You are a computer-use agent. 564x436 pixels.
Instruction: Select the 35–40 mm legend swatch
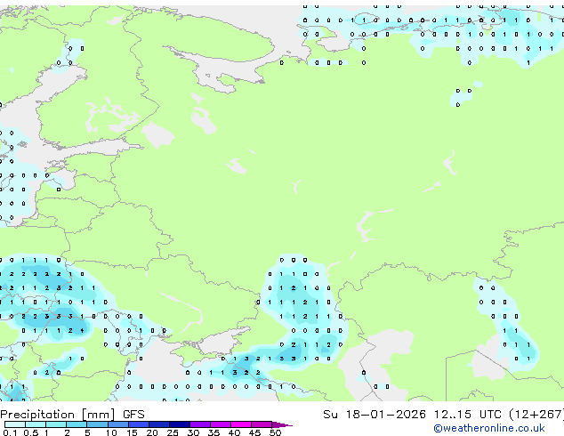[221, 424]
